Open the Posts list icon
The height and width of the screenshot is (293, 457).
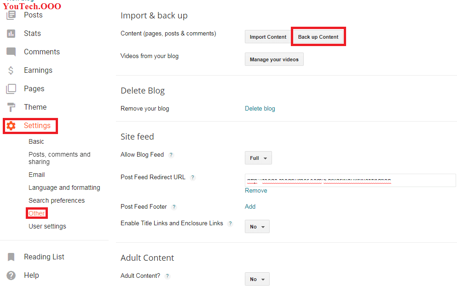click(11, 15)
